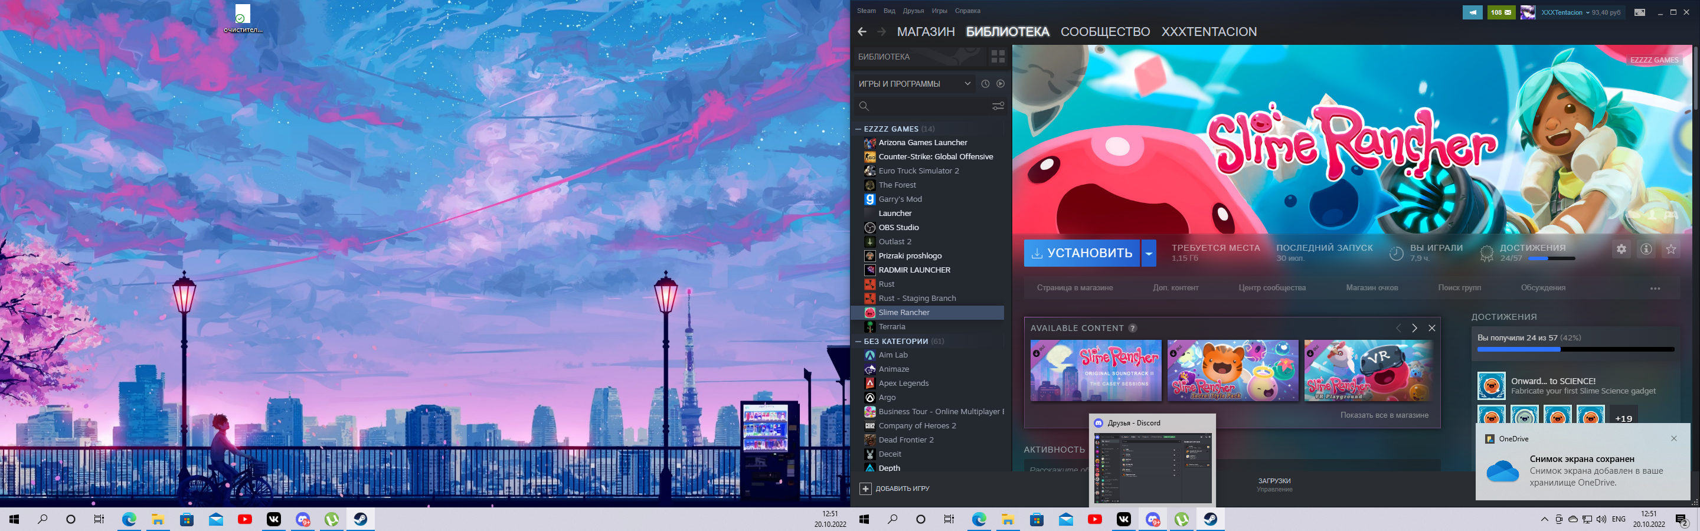Open the three-dots more links menu

(x=1655, y=289)
